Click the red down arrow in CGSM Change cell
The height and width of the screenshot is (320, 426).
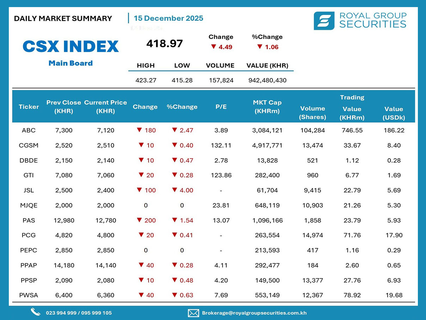coord(141,145)
